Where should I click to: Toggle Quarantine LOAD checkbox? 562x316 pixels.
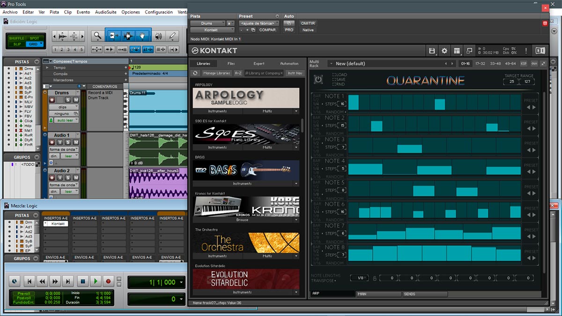click(x=333, y=75)
